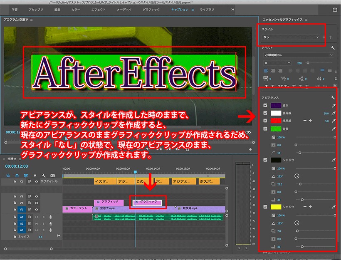The image size is (341, 260).
Task: Toggle insert sequences as nests icon
Action: click(x=8, y=176)
